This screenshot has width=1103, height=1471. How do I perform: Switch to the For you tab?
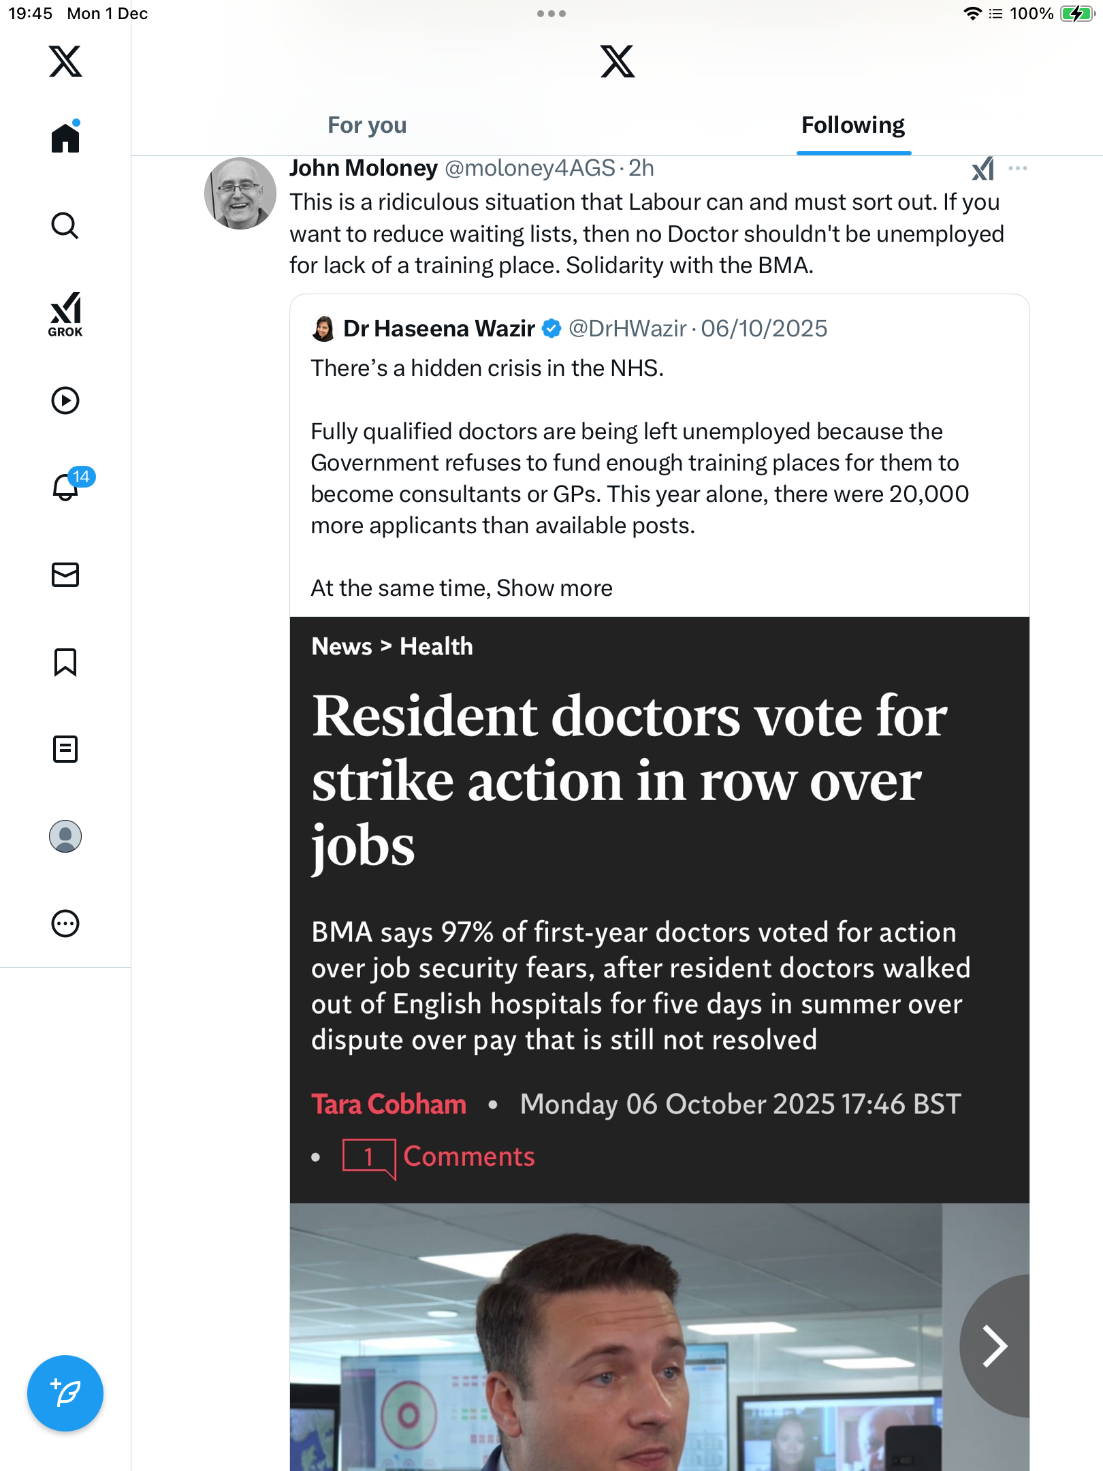[367, 125]
